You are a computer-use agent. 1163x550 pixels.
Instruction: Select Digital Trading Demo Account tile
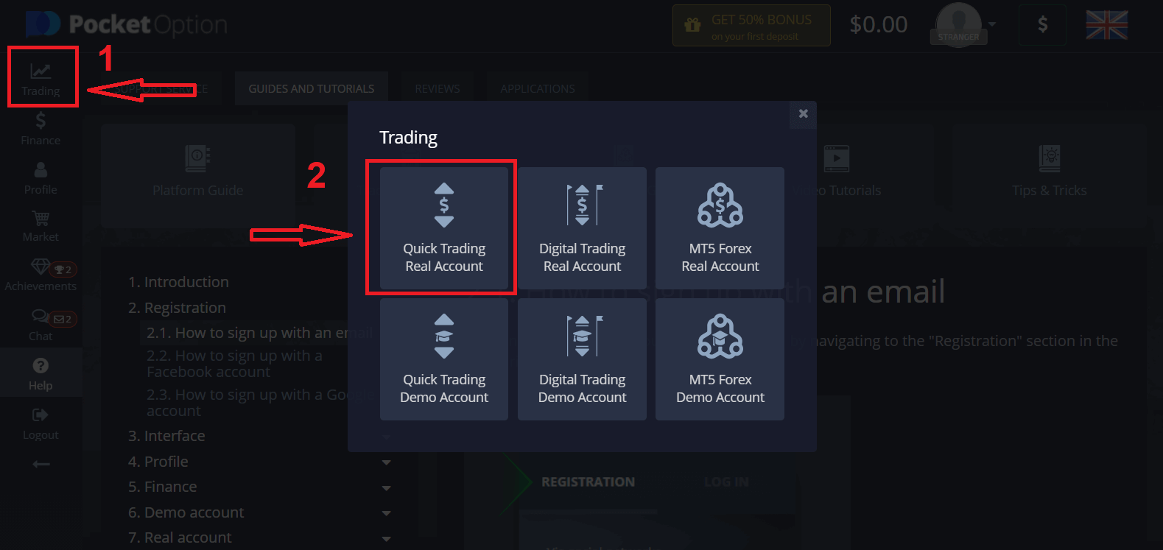point(582,359)
